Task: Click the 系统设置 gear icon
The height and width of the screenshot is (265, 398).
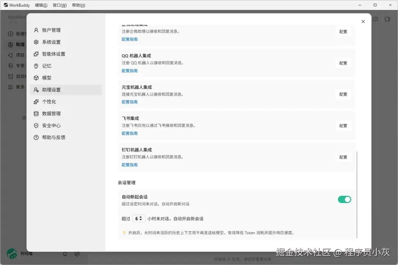Action: pos(36,42)
